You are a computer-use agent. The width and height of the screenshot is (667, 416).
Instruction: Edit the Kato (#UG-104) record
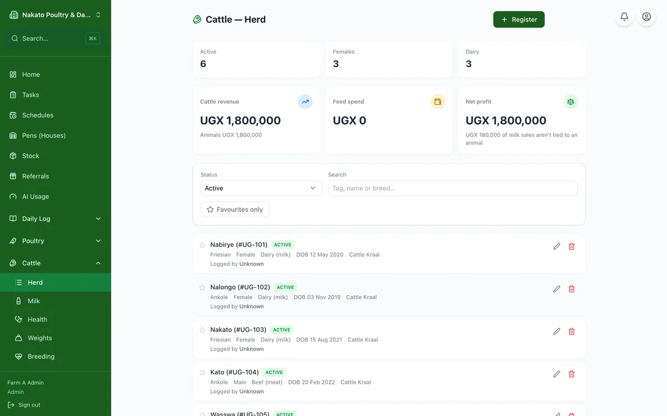[x=556, y=374]
